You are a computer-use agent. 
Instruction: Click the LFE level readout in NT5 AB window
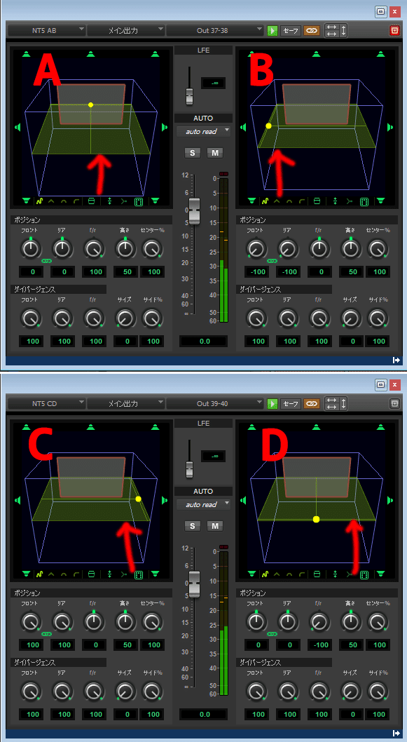tap(213, 83)
